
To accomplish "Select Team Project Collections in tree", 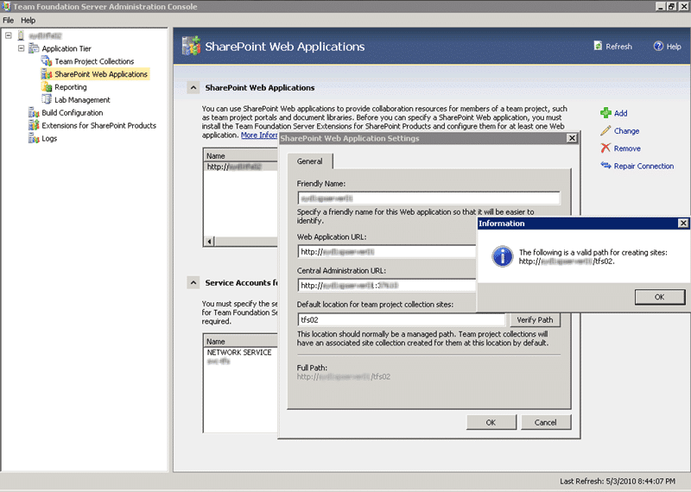I will pos(94,61).
